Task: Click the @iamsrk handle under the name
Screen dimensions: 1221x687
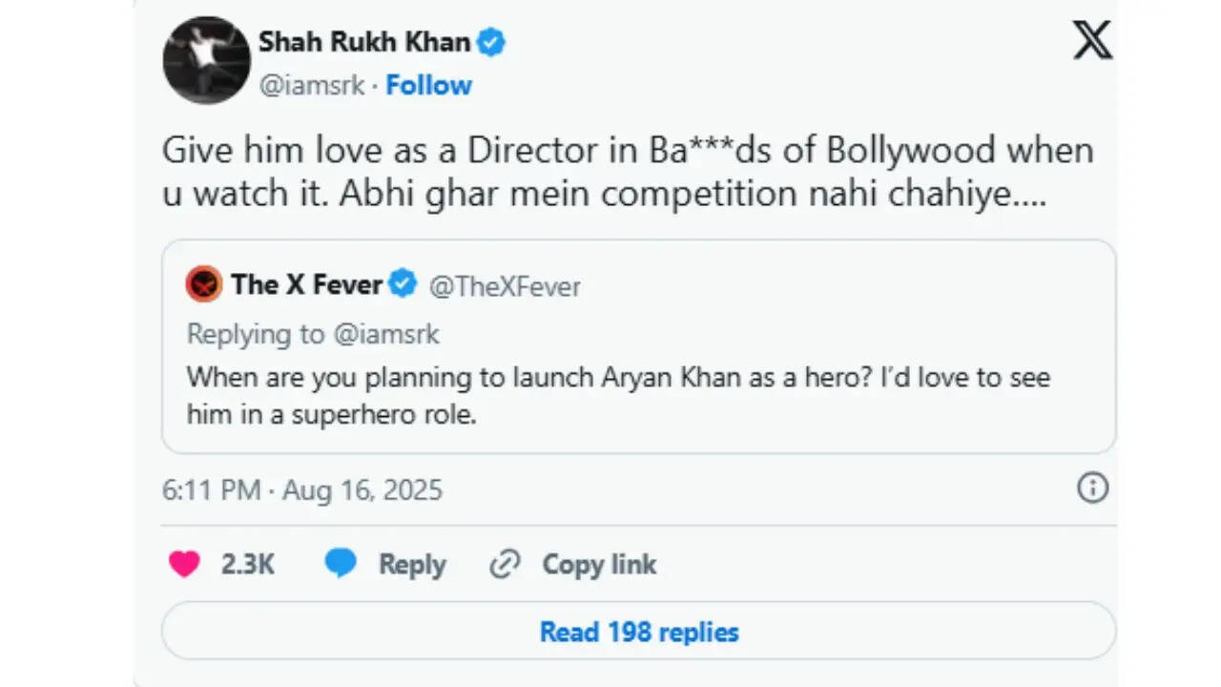Action: pyautogui.click(x=312, y=85)
